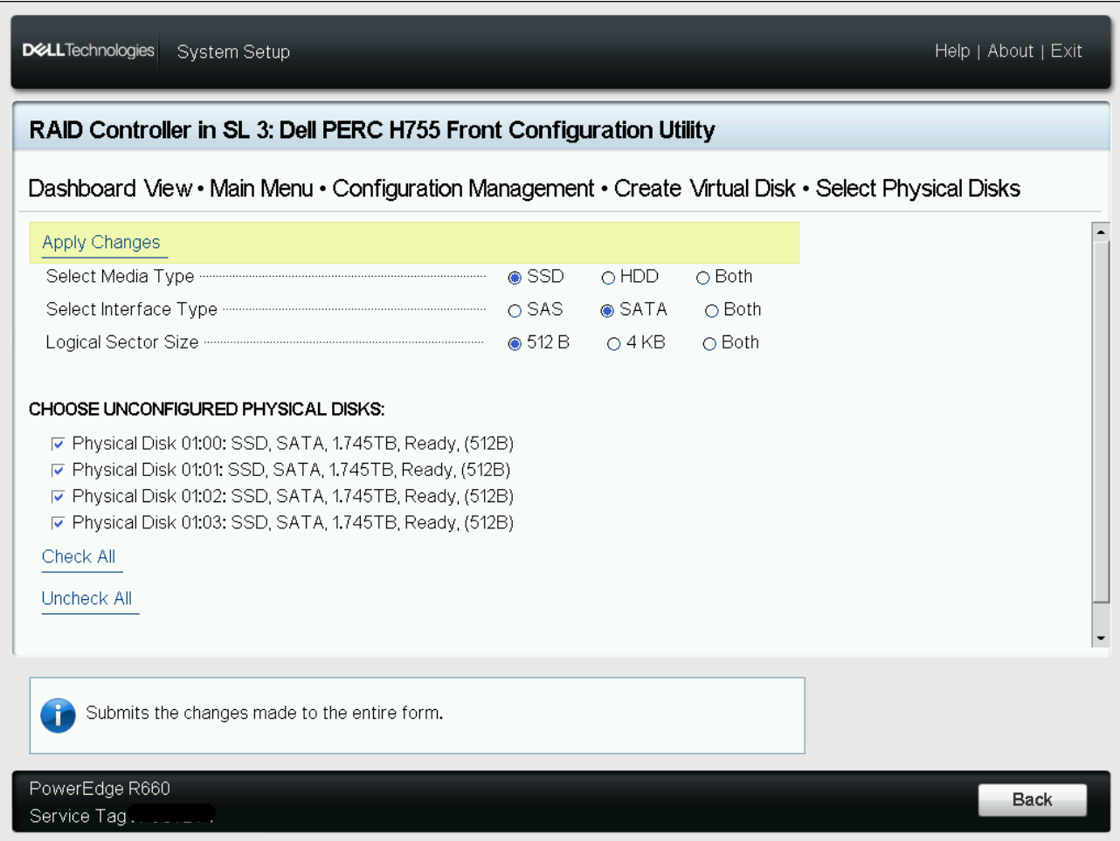Uncheck Physical Disk 01:00 checkbox
This screenshot has height=841, width=1120.
point(58,444)
